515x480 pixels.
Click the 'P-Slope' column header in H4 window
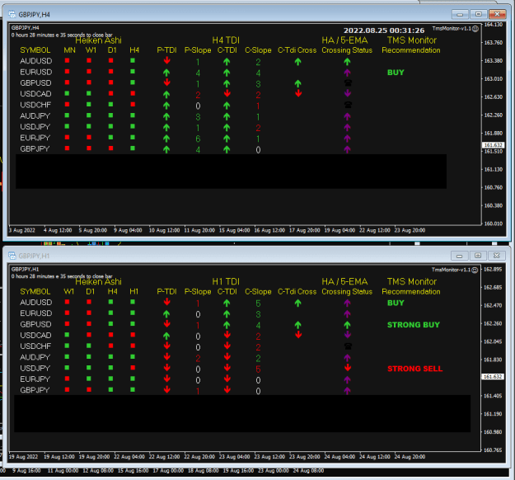coord(198,50)
